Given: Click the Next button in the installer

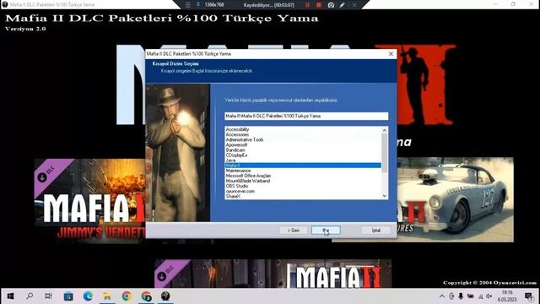Looking at the screenshot, I should coord(326,231).
